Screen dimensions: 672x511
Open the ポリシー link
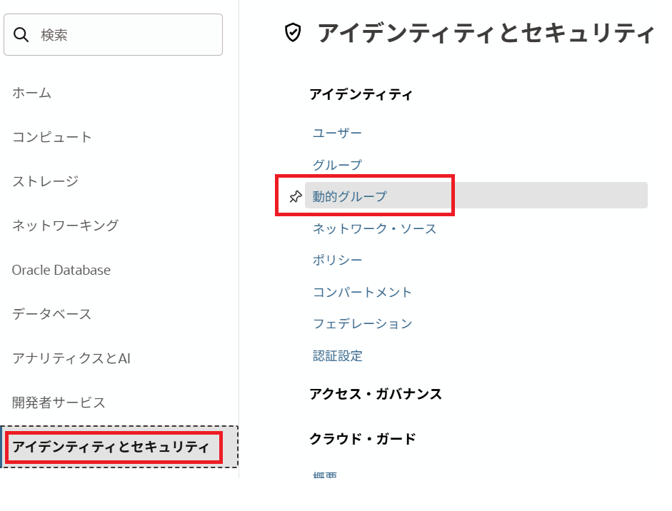[x=337, y=260]
